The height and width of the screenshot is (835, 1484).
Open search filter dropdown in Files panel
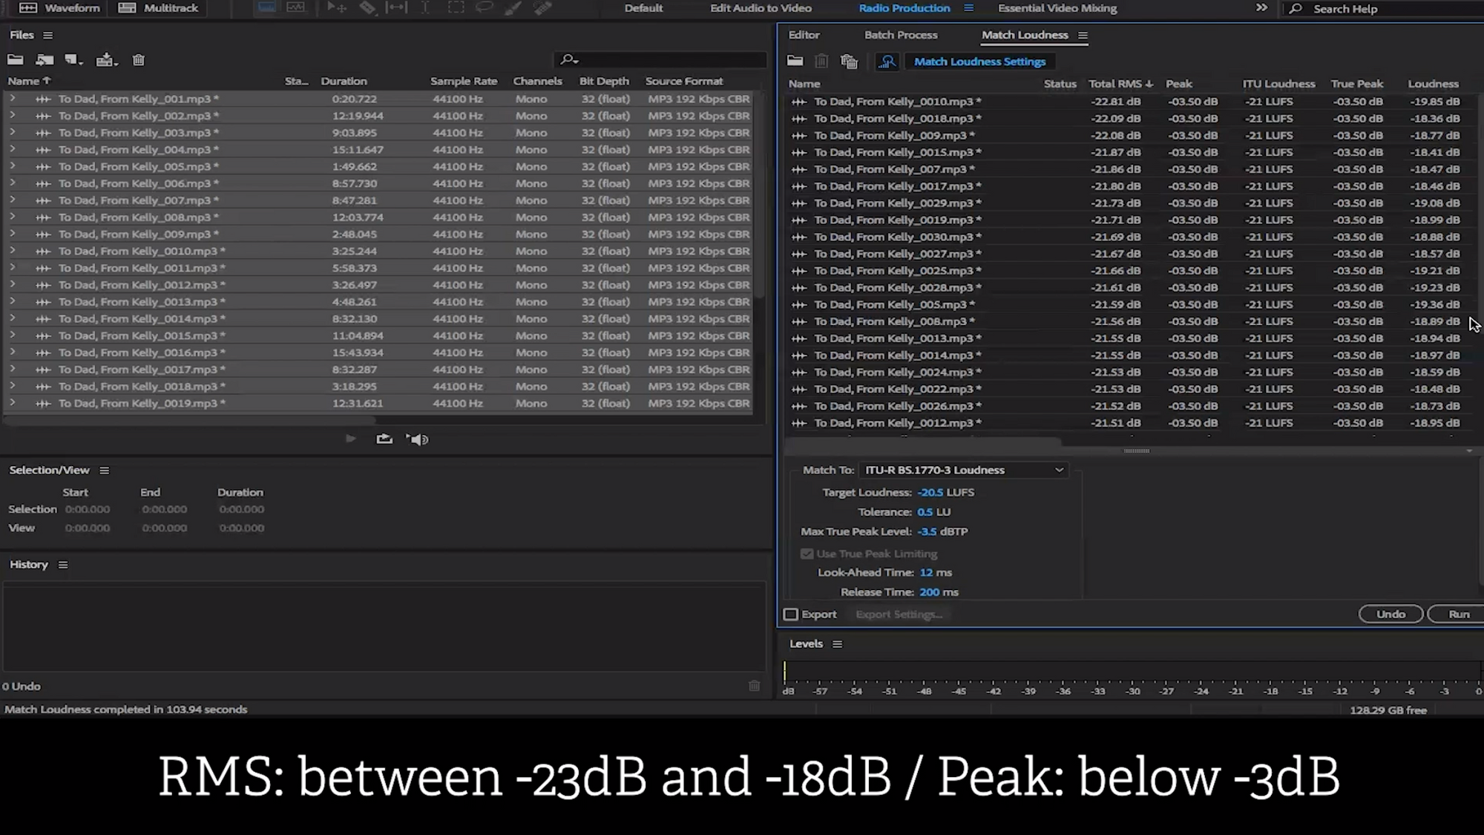(x=569, y=59)
